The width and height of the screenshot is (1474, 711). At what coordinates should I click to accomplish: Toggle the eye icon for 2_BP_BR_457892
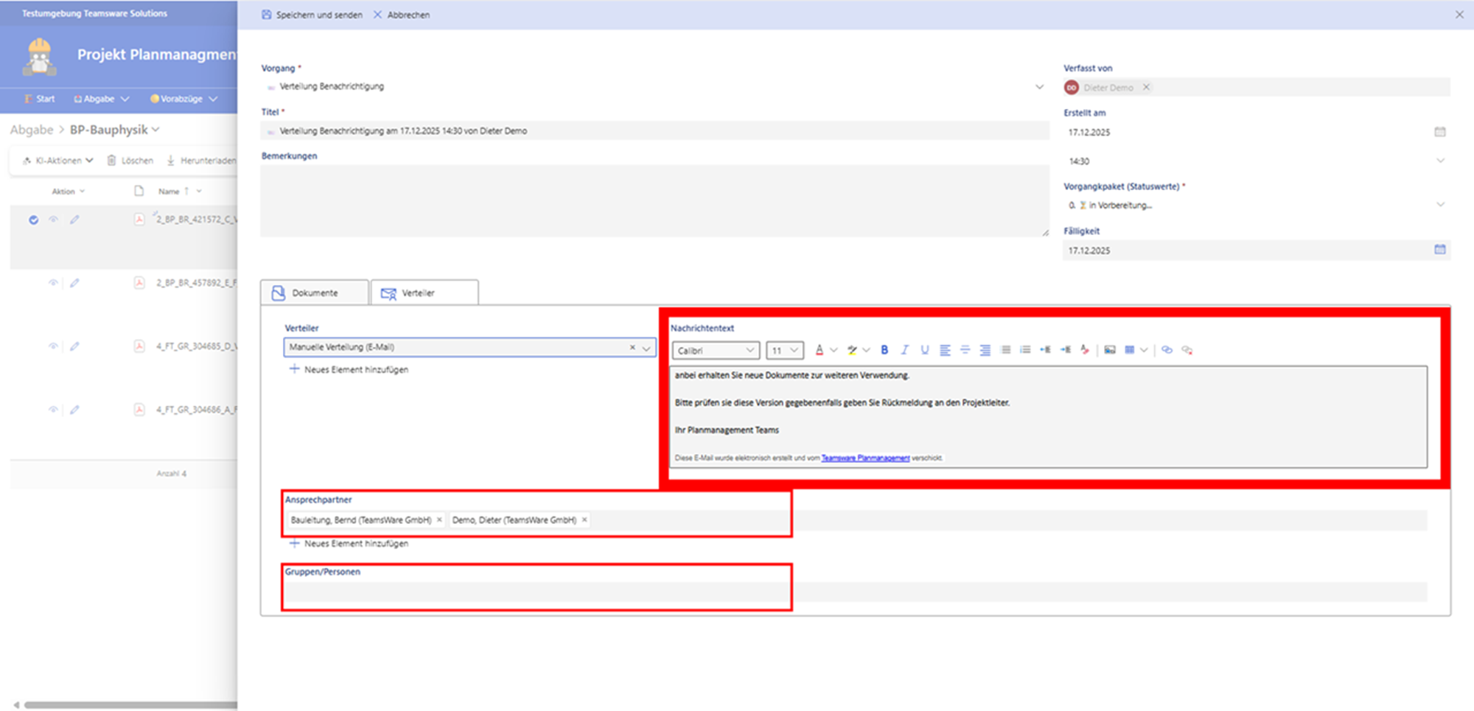53,283
